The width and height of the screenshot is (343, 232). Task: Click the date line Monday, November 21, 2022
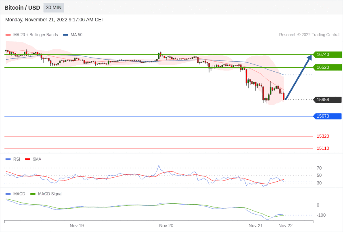point(55,20)
